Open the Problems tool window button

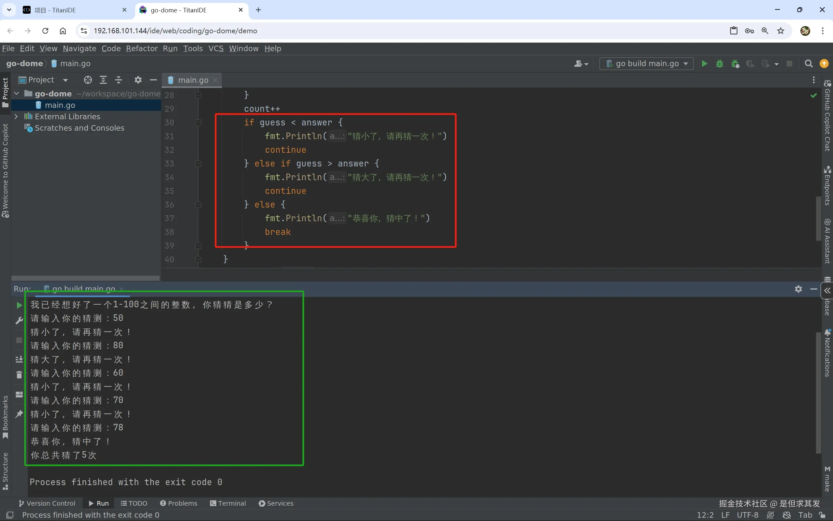(x=179, y=503)
